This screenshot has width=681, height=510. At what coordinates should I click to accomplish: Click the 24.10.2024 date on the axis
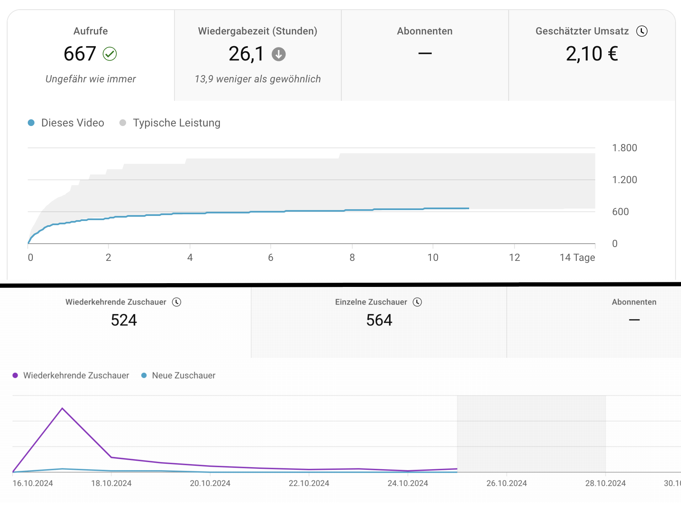coord(407,483)
